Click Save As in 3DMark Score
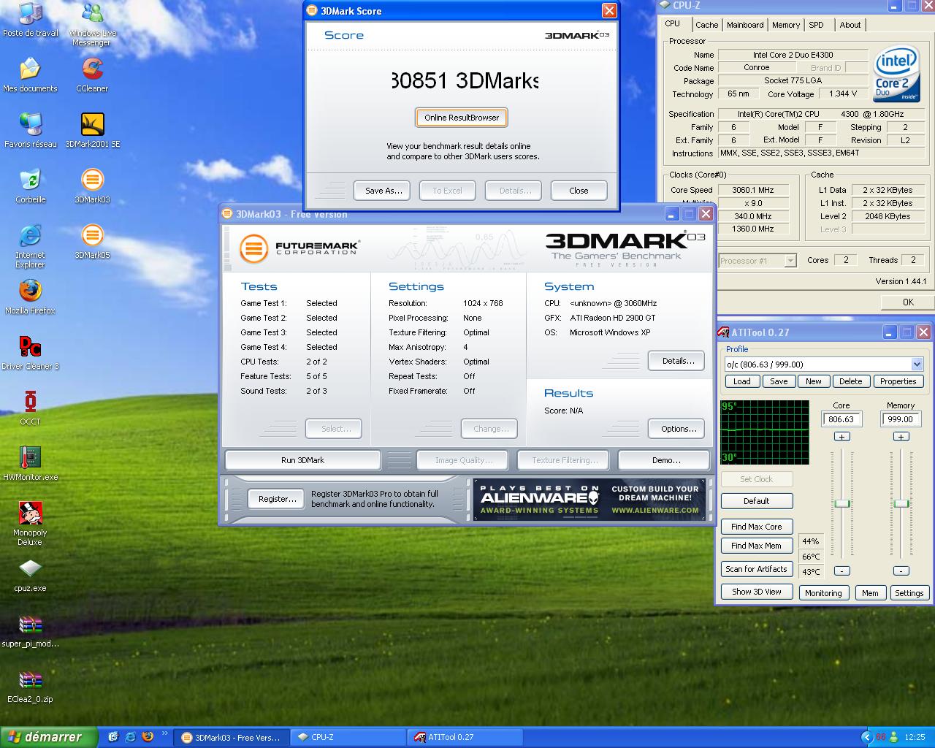Viewport: 935px width, 748px height. pyautogui.click(x=383, y=191)
